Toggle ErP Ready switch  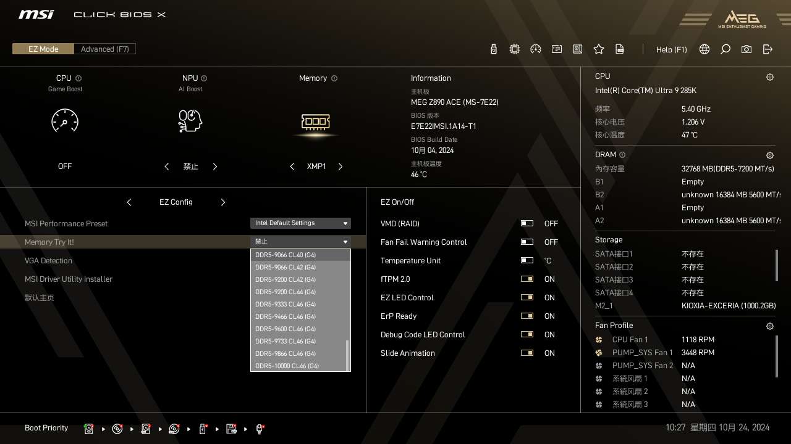pos(527,316)
